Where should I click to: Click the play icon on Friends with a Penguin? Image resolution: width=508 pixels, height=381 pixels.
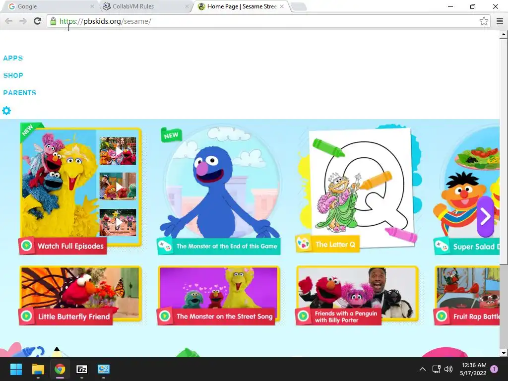(303, 316)
